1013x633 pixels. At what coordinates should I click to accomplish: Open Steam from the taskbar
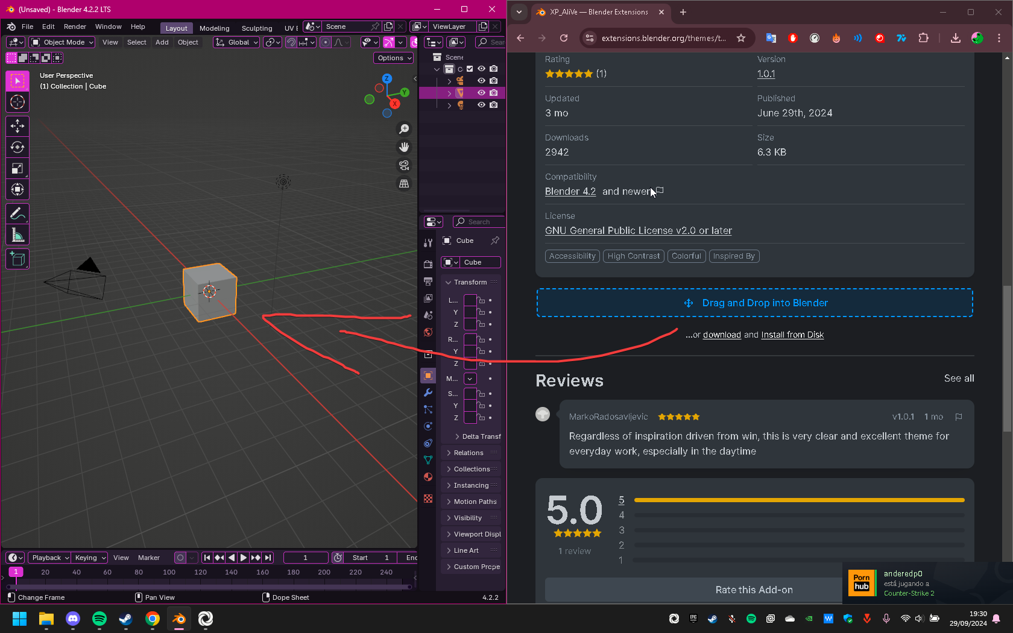click(126, 619)
